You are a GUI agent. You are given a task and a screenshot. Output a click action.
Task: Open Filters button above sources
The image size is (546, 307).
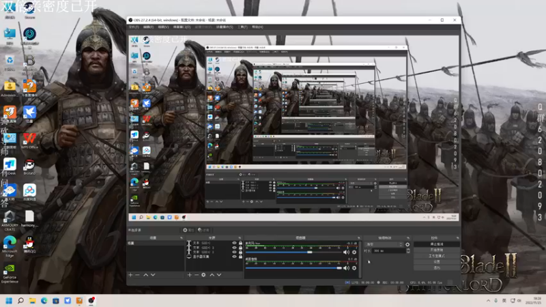203,230
